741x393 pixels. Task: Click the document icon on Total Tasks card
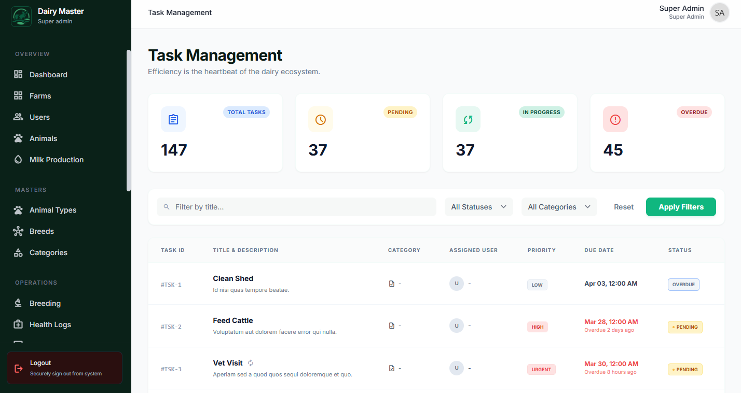pos(173,119)
